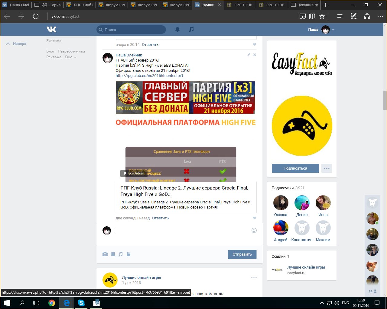
Task: Open Windows Start menu
Action: (x=7, y=303)
